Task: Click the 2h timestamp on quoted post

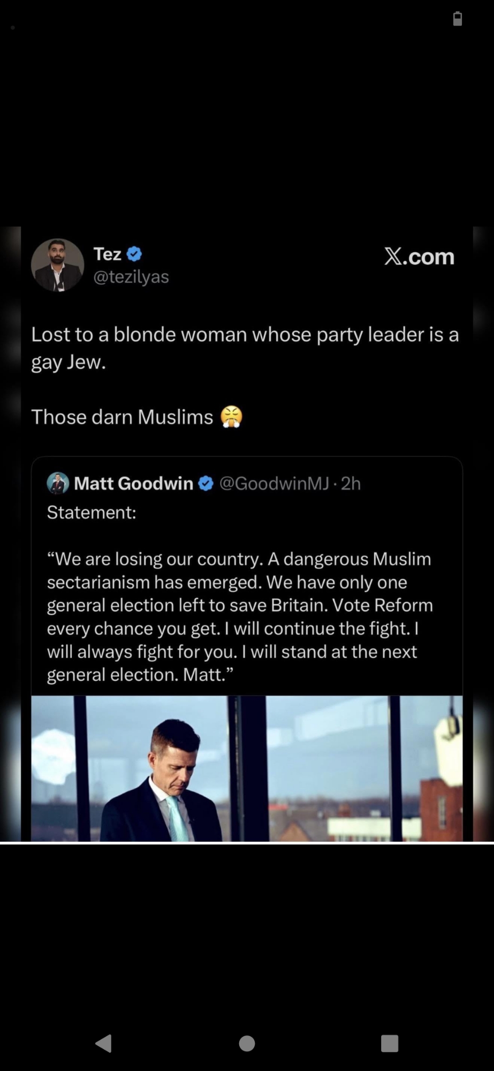Action: click(x=351, y=484)
